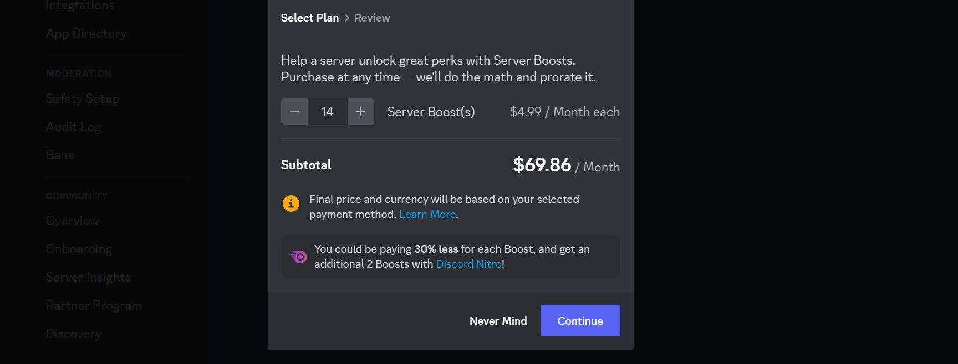Click the yellow info circle icon
Screen dimensions: 958x364
point(291,203)
